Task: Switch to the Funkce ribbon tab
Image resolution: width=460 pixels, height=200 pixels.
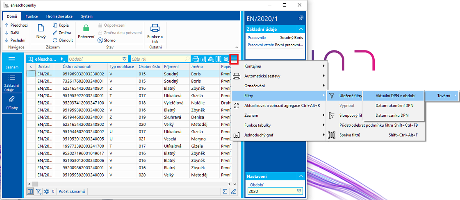Action: (x=32, y=16)
